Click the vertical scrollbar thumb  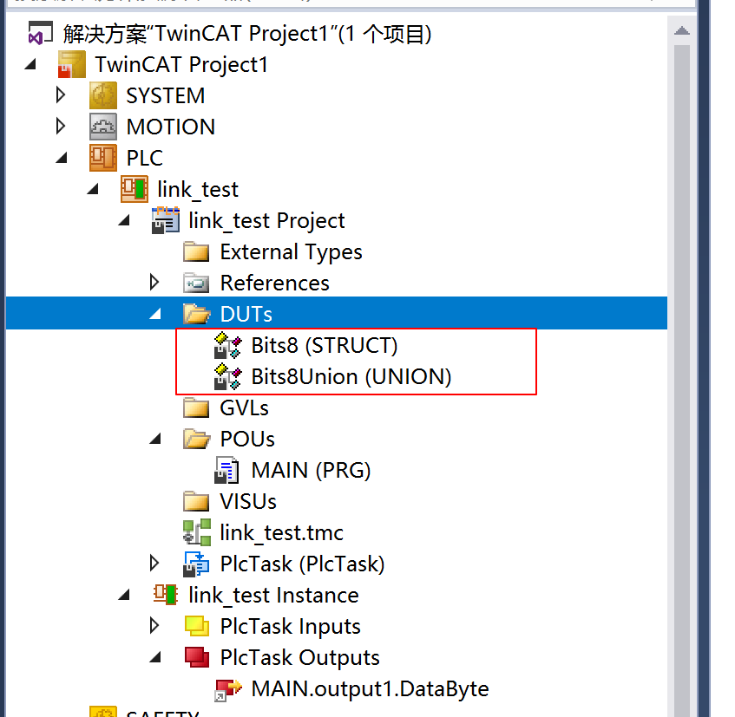681,381
